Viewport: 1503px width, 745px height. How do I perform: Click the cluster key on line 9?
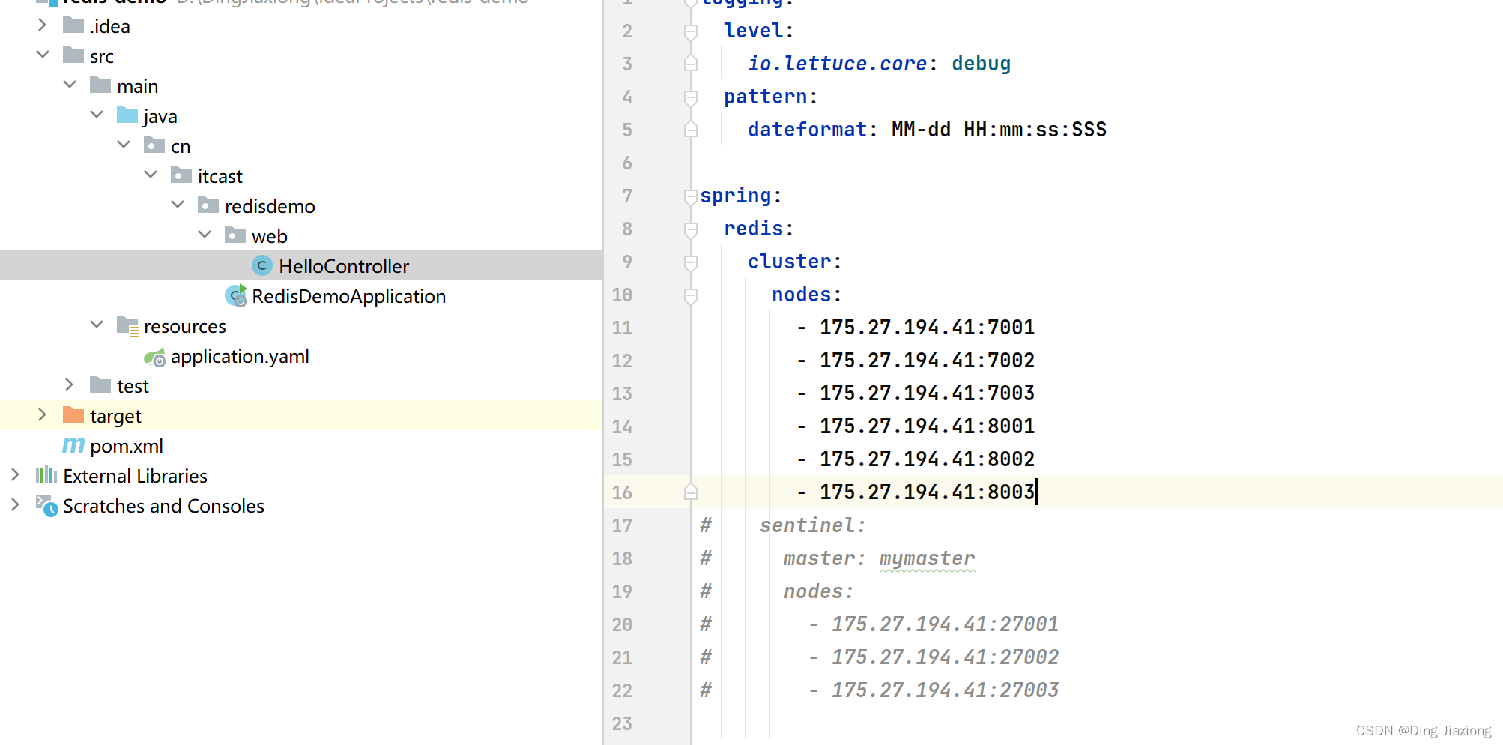pyautogui.click(x=789, y=262)
